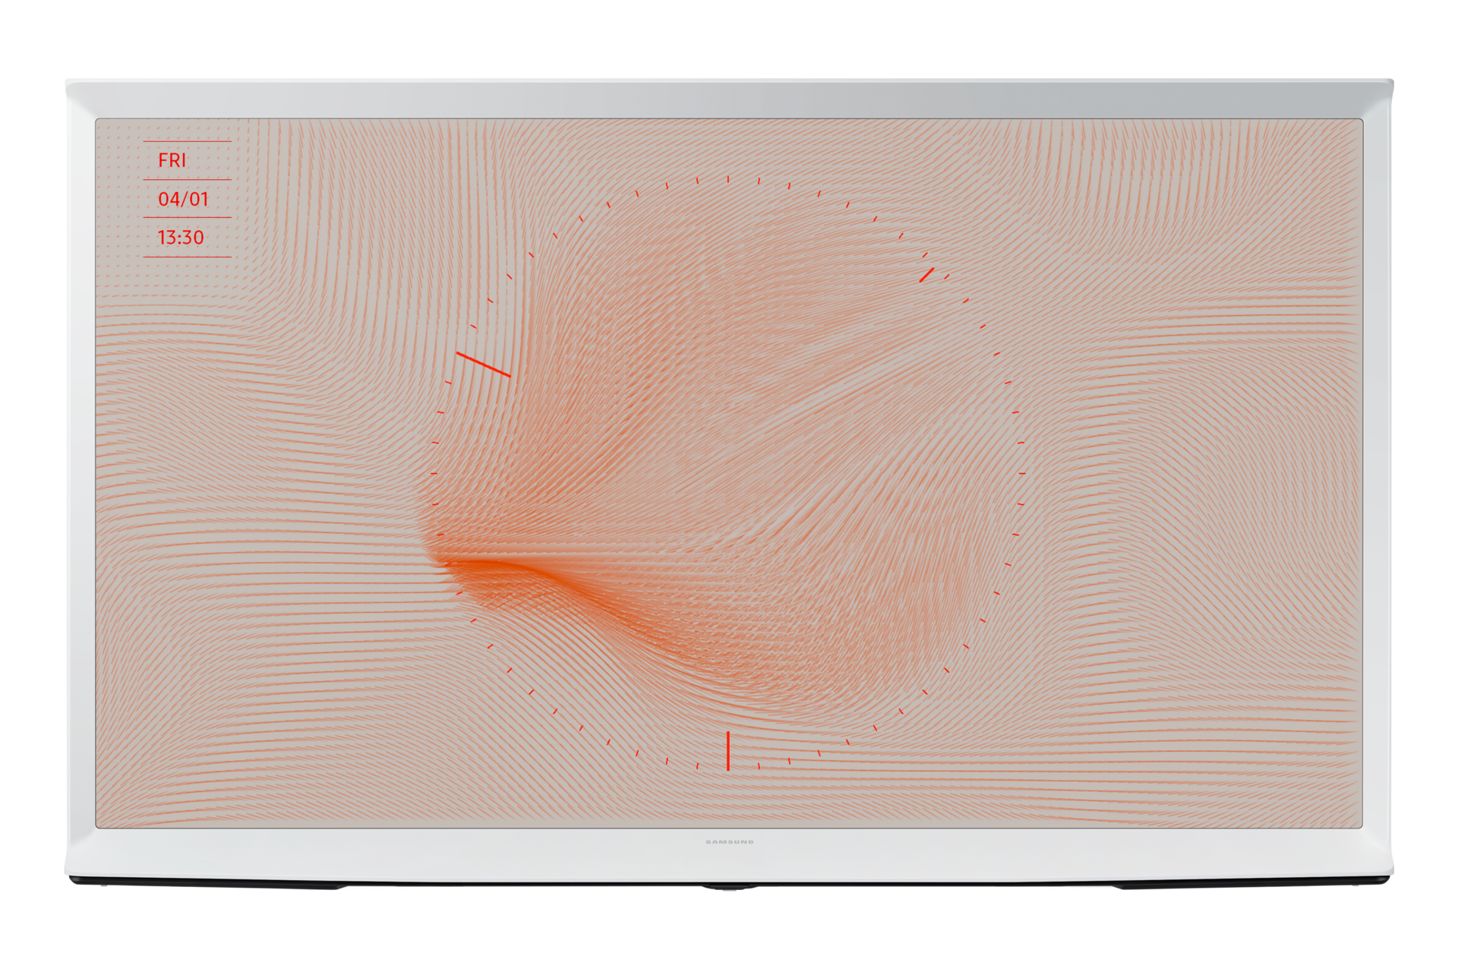Click the three o'clock tick on dial
Image resolution: width=1458 pixels, height=972 pixels.
pos(1022,473)
